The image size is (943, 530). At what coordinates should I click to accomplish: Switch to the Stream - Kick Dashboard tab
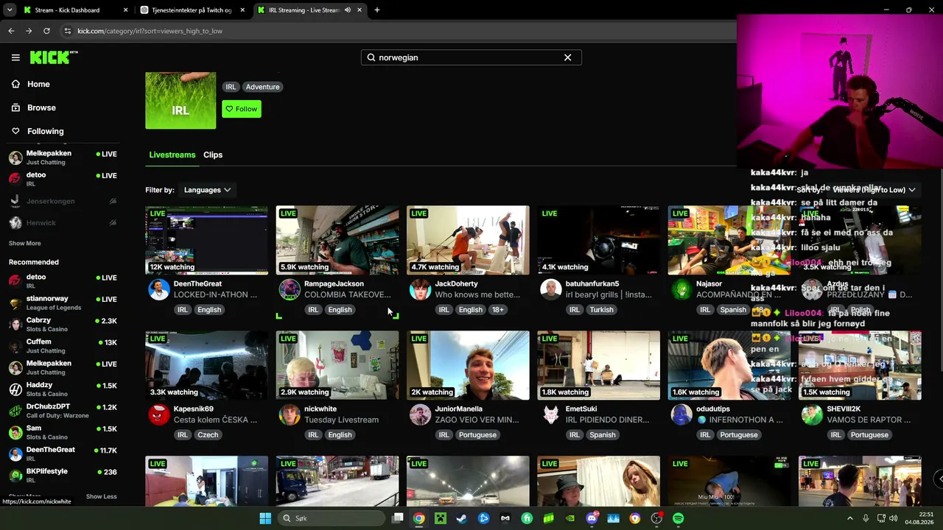[76, 10]
